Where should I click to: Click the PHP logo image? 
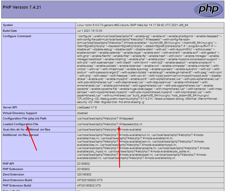208,9
